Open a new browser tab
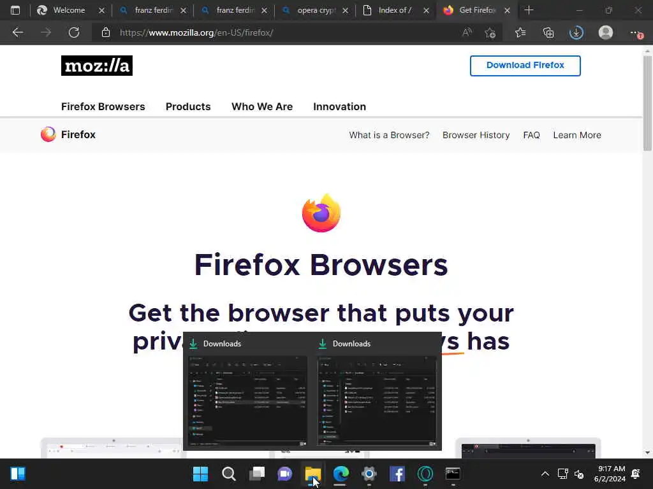The image size is (653, 489). (529, 10)
